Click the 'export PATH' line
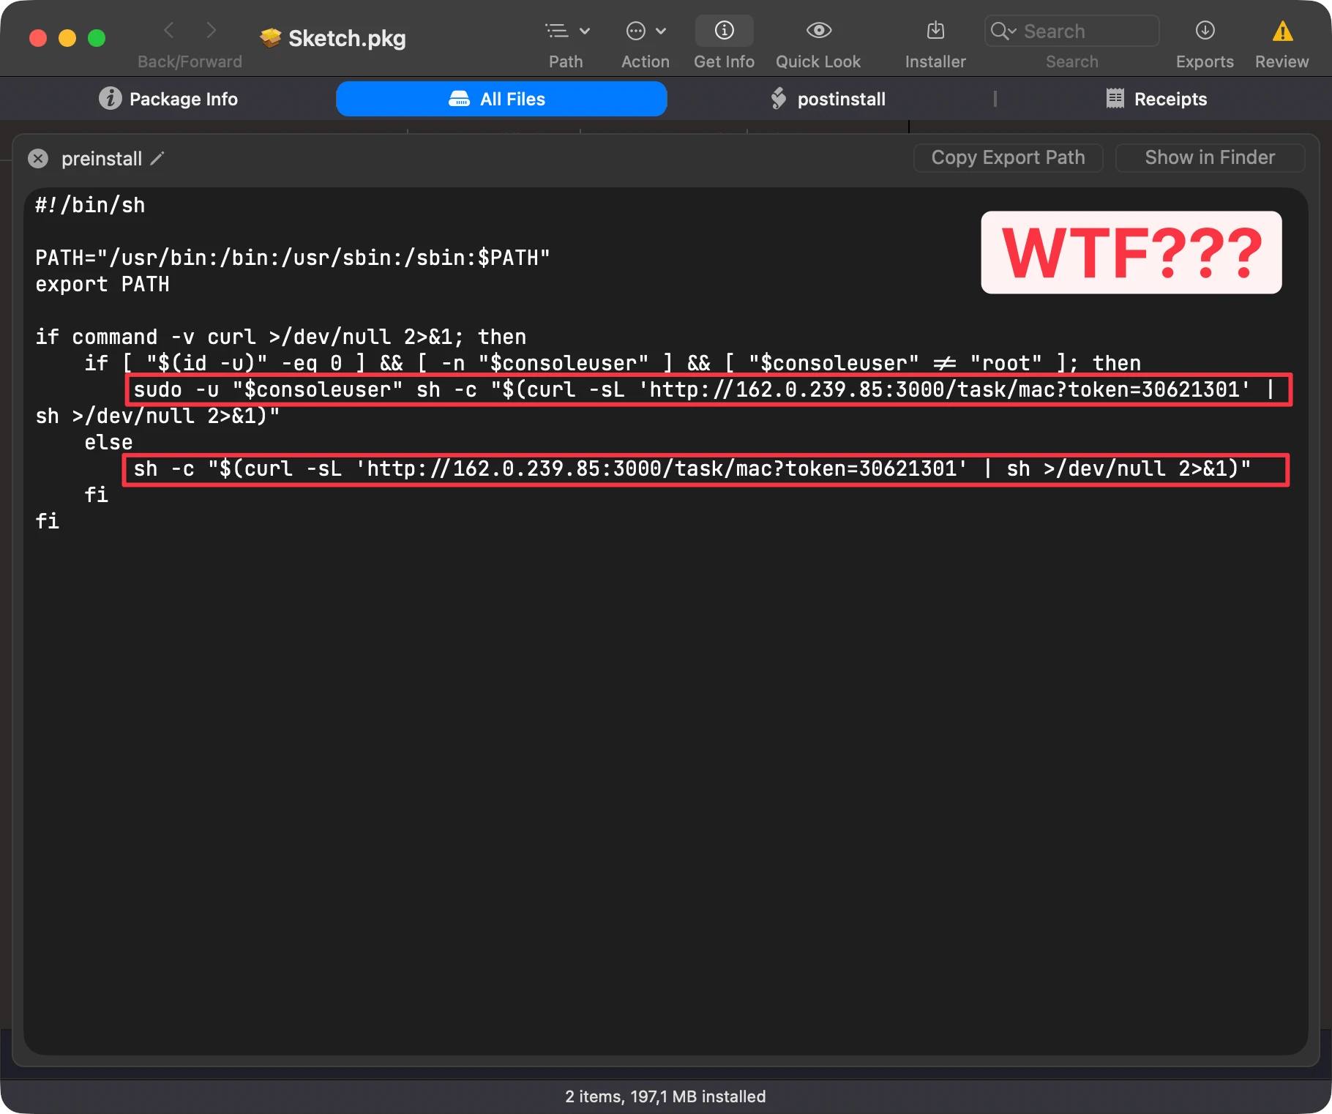The image size is (1332, 1114). click(x=102, y=284)
